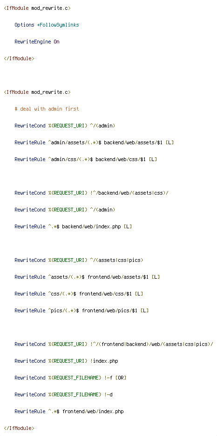Click the final closing IfModule tag
The width and height of the screenshot is (217, 436).
point(19,428)
